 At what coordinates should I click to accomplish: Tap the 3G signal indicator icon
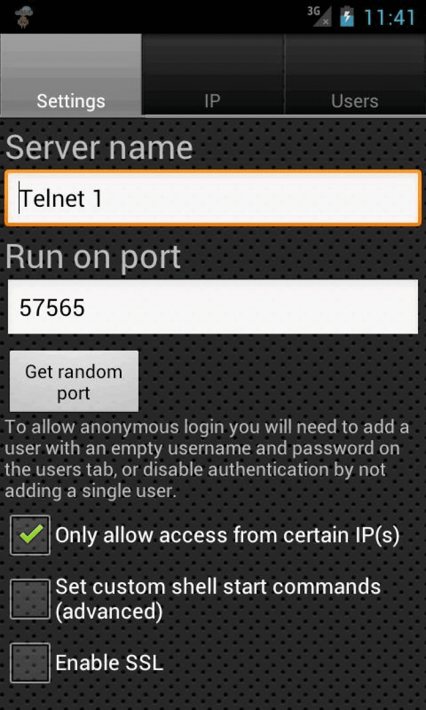[319, 16]
